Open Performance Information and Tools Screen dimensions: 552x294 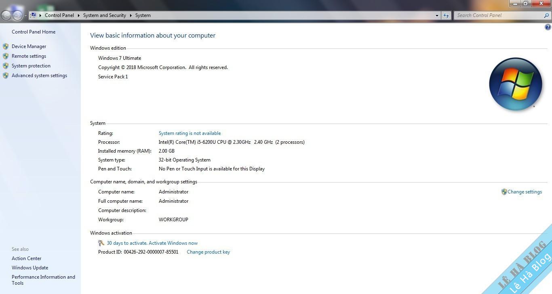pyautogui.click(x=43, y=280)
